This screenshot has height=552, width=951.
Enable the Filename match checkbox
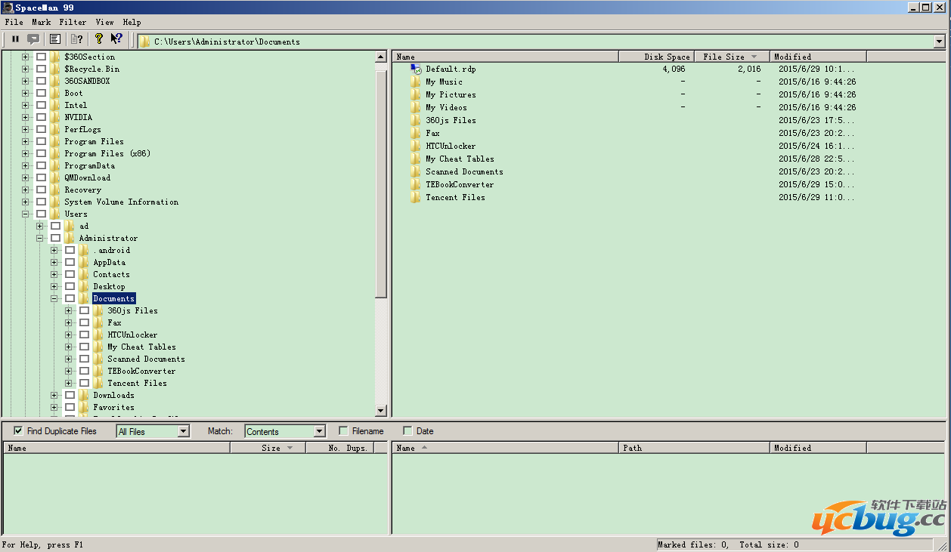343,431
